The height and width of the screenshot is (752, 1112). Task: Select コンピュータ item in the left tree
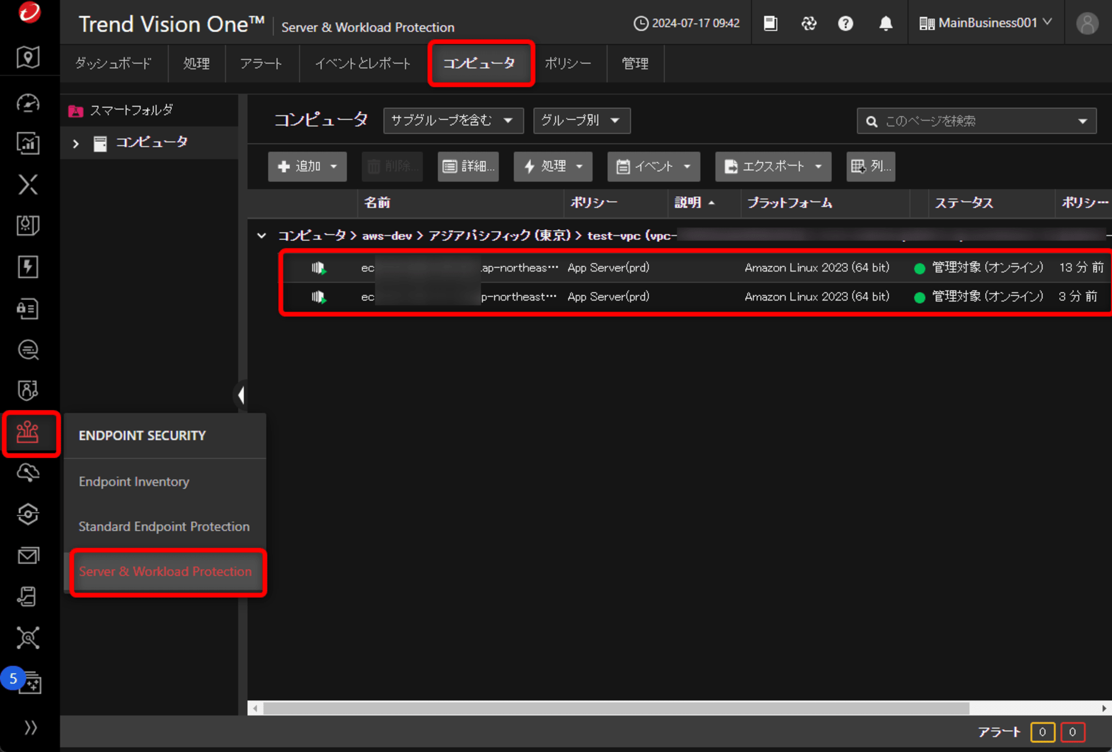coord(151,143)
